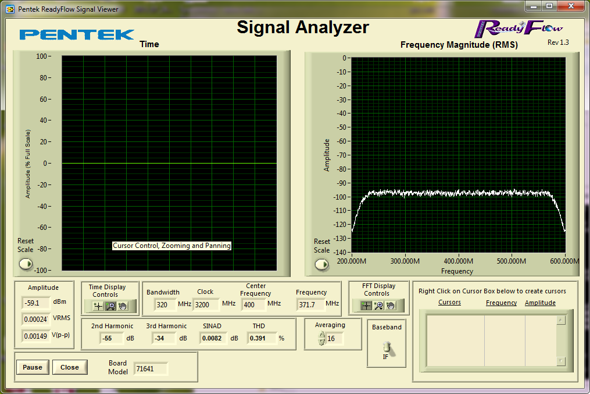Click the Averaging increment/decrement stepper arrows
The height and width of the screenshot is (394, 590).
(322, 338)
